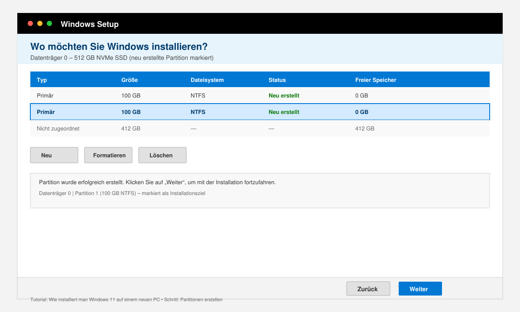This screenshot has height=312, width=520.
Task: Click the 412 GB size cell
Action: (131, 128)
